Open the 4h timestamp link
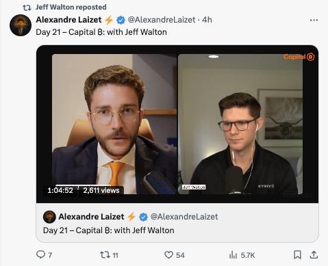Viewport: 328px width, 266px height. pyautogui.click(x=207, y=20)
